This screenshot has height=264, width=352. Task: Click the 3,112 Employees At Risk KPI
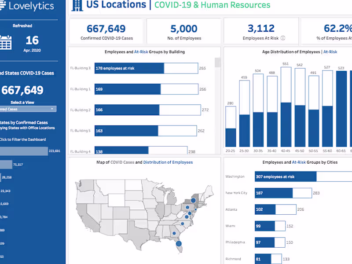click(261, 28)
